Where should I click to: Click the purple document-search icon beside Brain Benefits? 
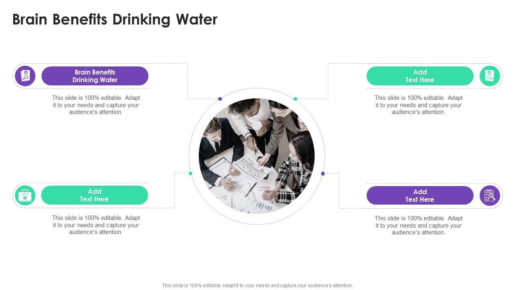pyautogui.click(x=25, y=76)
